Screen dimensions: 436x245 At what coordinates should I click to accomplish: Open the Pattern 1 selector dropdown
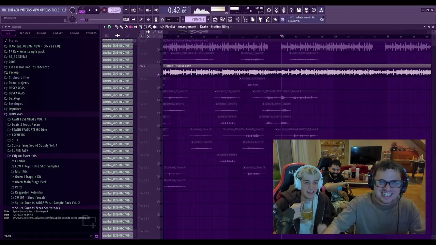[195, 19]
